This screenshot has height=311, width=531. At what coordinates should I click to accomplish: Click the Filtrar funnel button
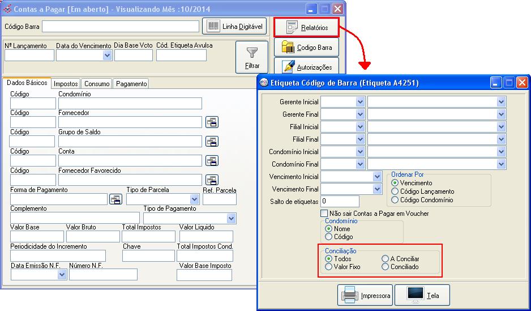click(252, 58)
